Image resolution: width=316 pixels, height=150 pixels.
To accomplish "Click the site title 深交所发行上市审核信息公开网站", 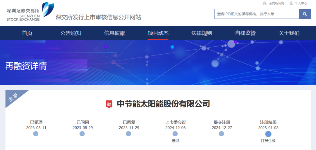I will (x=98, y=17).
